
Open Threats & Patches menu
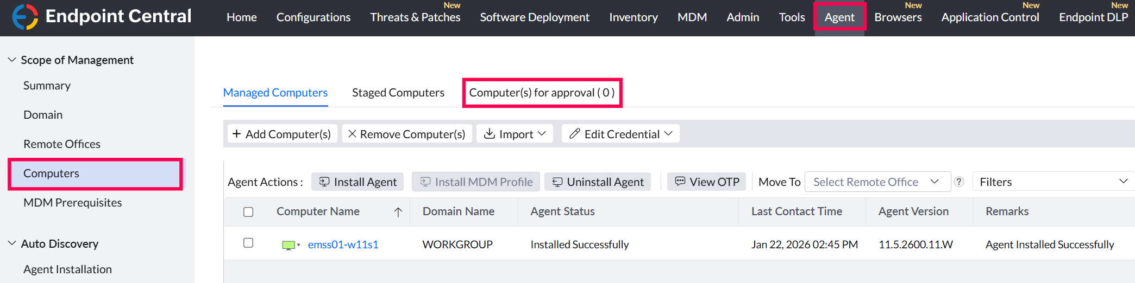coord(415,17)
